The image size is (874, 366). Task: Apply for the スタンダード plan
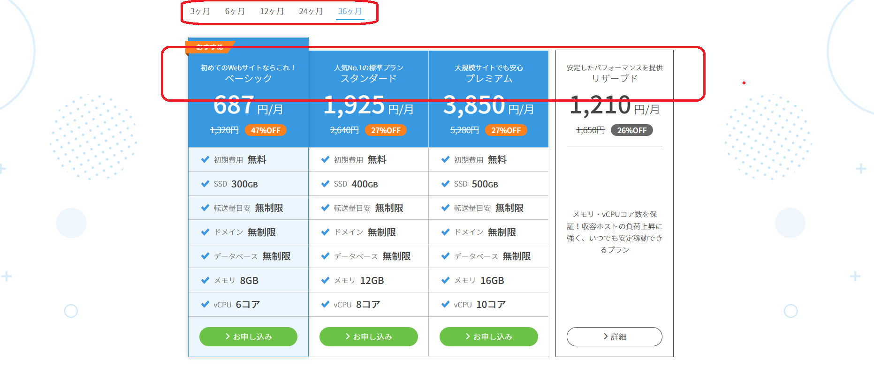tap(368, 336)
